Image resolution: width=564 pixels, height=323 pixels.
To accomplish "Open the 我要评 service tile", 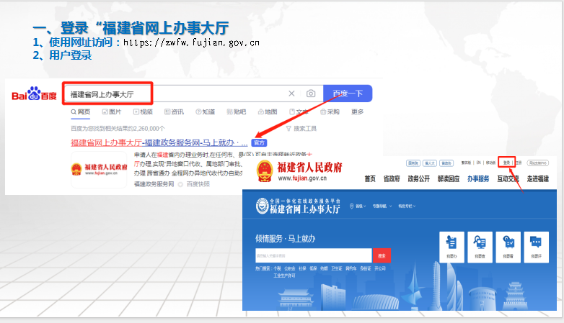I will click(535, 245).
